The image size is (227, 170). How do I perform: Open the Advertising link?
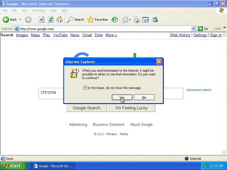78,124
